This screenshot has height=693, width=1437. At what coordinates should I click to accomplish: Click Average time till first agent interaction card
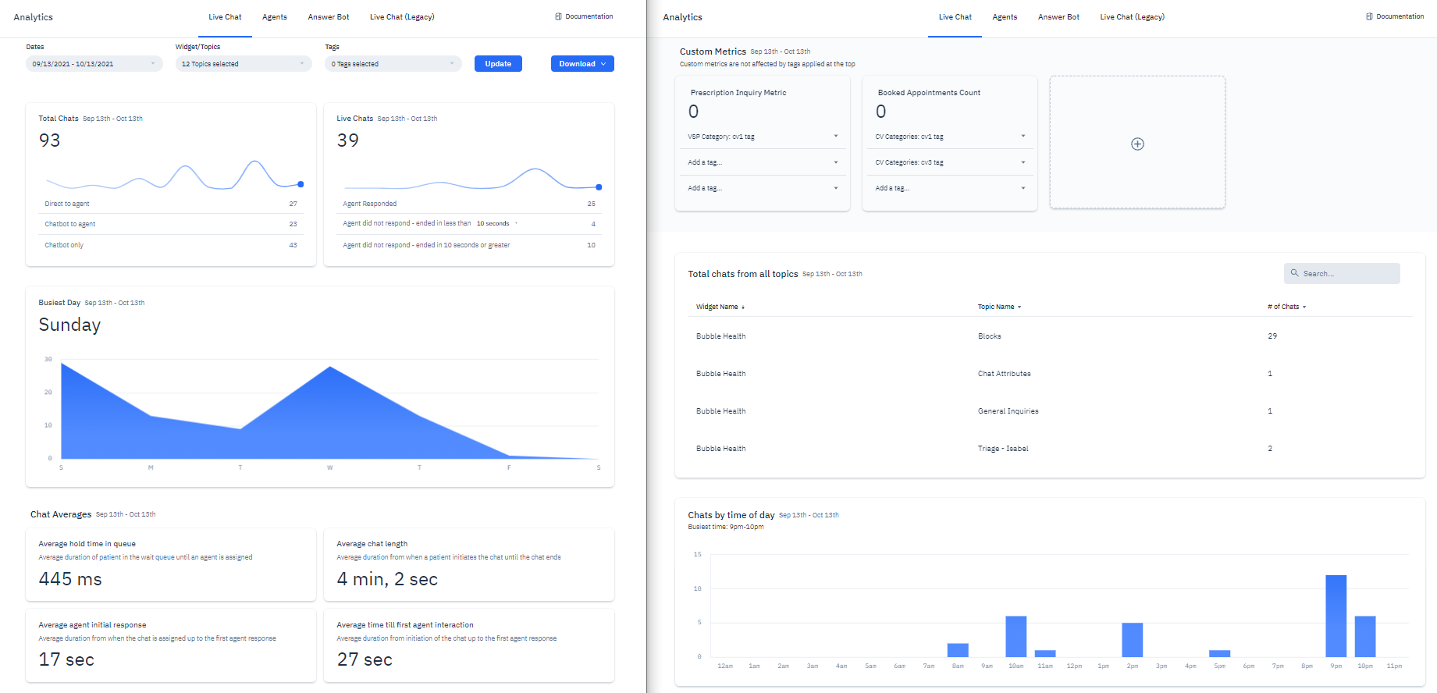click(x=469, y=646)
